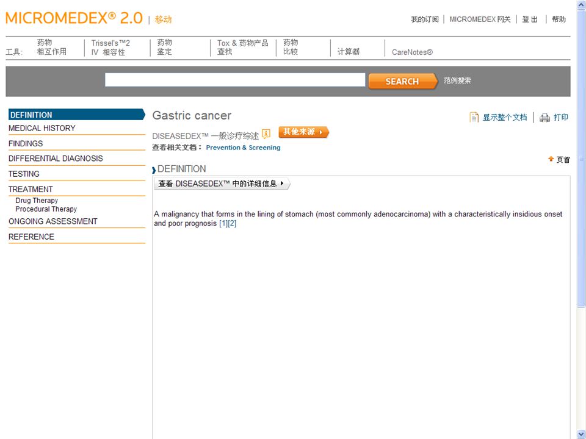Click the blue arrow marker beside DEFINITION heading

pos(154,170)
